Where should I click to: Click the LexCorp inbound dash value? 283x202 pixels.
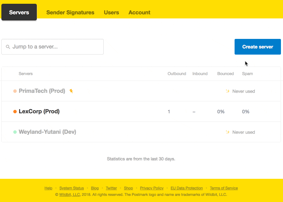click(x=194, y=112)
